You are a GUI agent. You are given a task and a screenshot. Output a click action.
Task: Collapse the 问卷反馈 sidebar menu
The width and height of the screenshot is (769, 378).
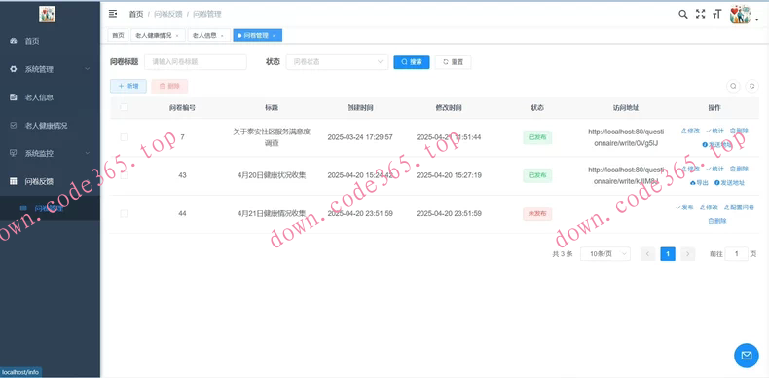[50, 181]
